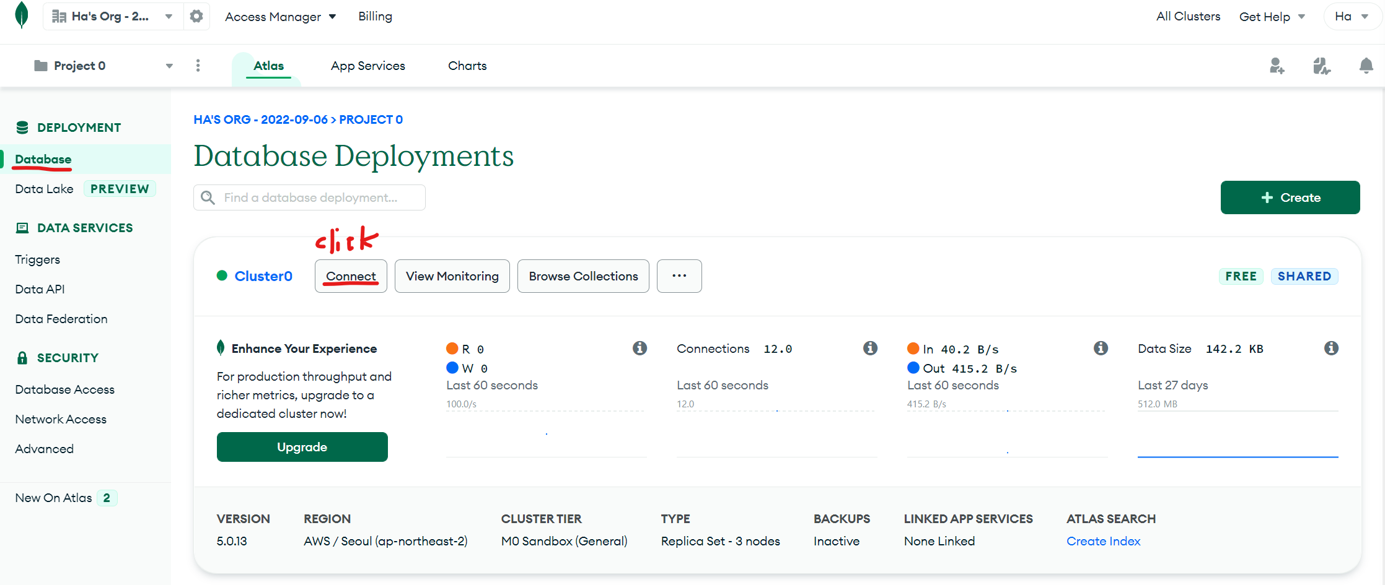The image size is (1385, 585).
Task: Click 'Replica Set - 3 nodes' text
Action: coord(720,541)
